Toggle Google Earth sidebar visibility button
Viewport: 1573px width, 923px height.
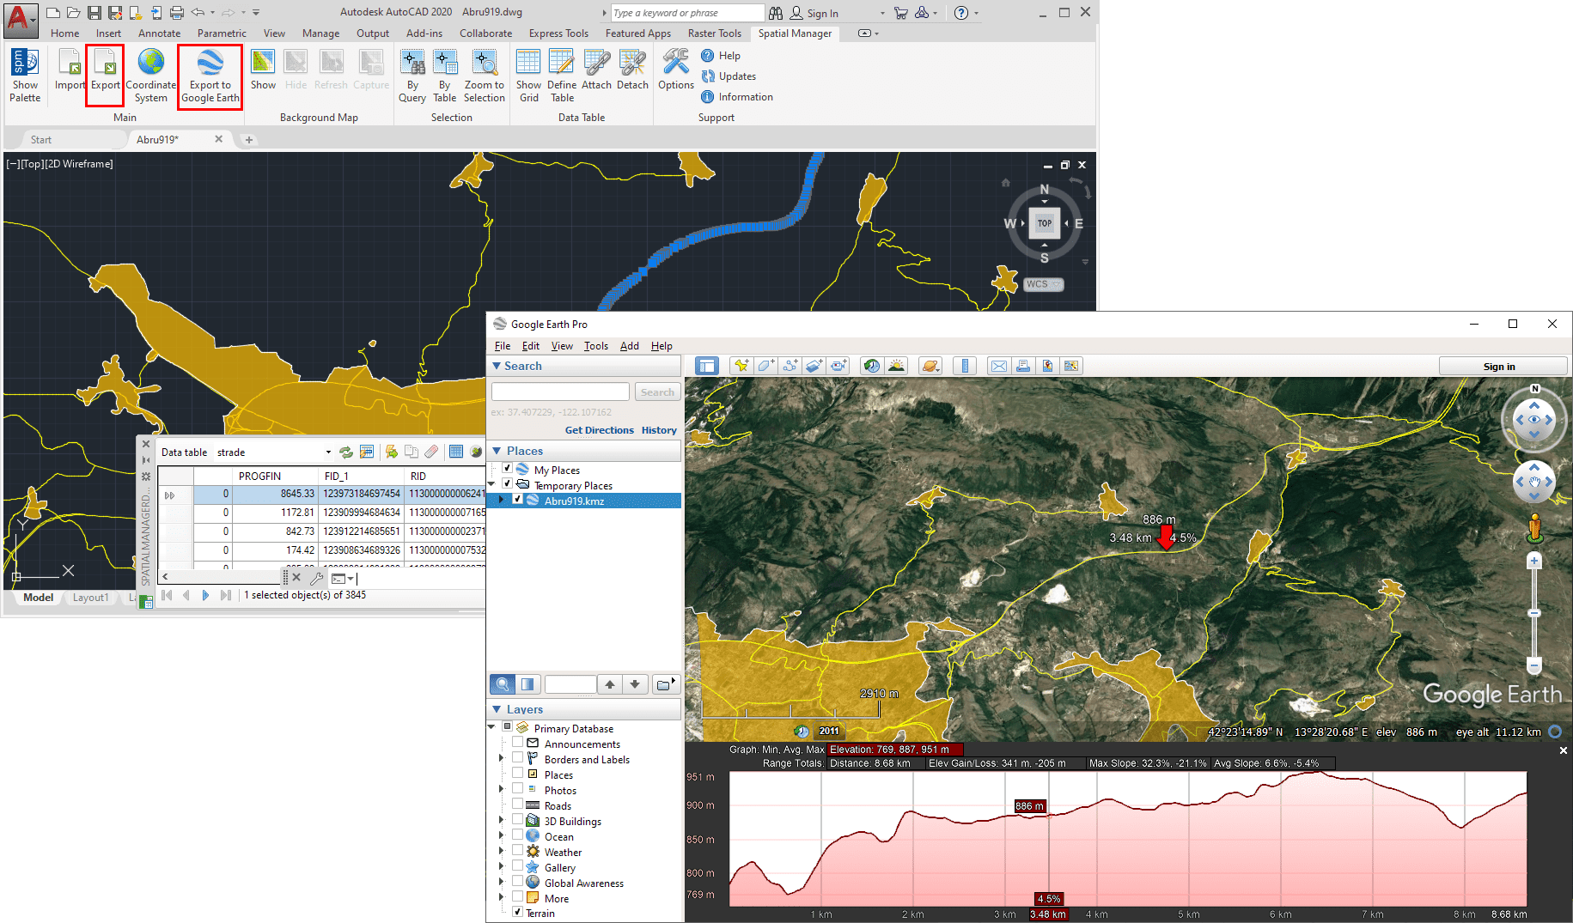point(706,366)
